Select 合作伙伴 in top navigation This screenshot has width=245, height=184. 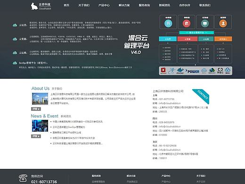point(185,5)
